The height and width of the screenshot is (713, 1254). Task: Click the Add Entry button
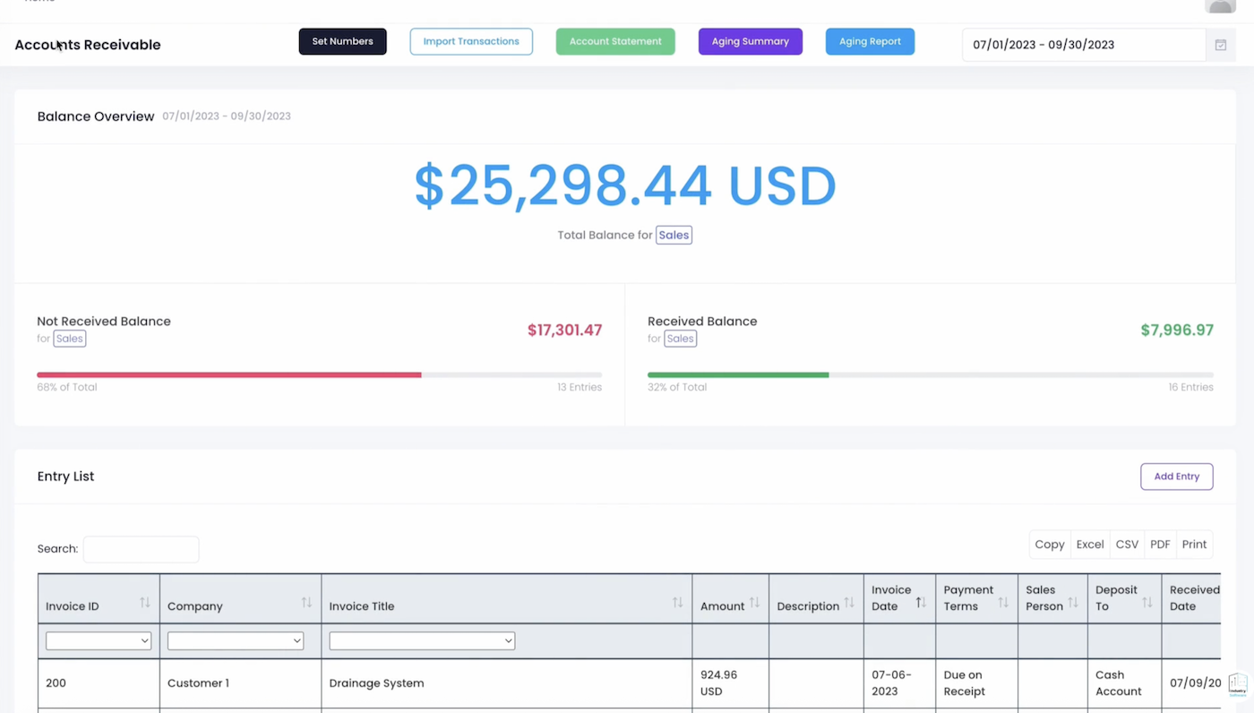1176,477
